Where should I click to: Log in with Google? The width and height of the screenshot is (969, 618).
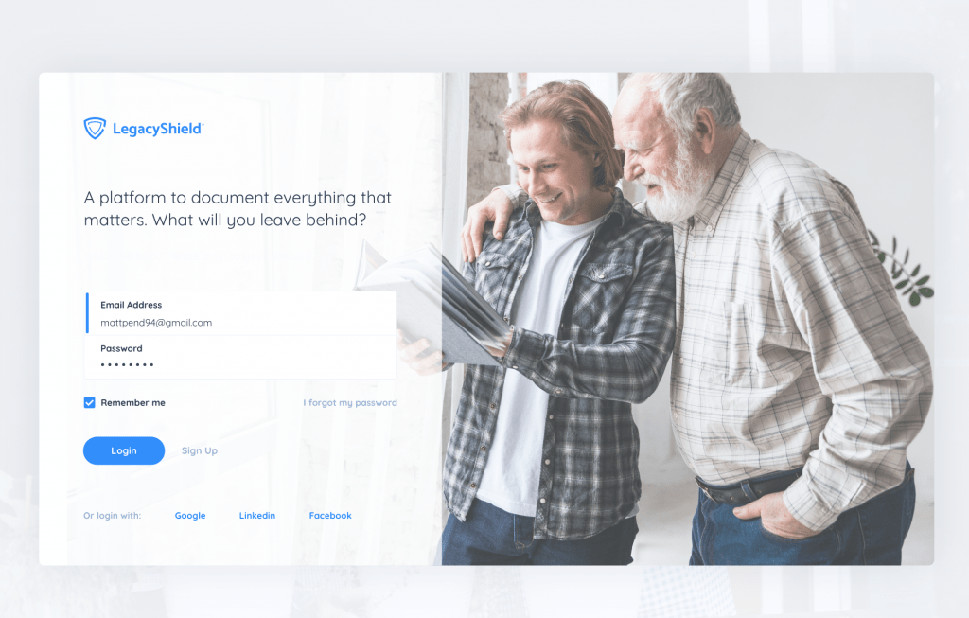tap(190, 516)
